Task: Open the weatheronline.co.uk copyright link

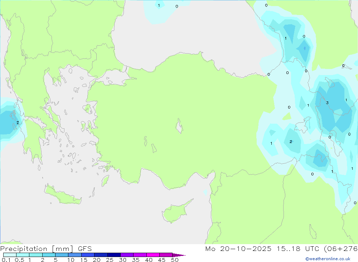Action: tap(328, 259)
